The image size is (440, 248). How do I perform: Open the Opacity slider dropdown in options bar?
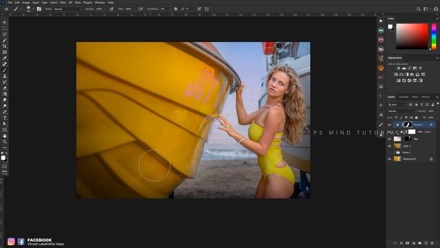coord(105,9)
